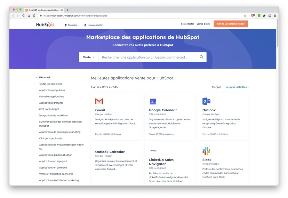Open the Outlook app title
Screen dimensions: 288x198
(x=209, y=110)
